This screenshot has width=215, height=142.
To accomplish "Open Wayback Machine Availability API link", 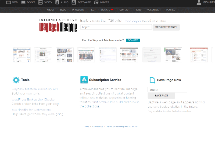I will [x=35, y=89].
